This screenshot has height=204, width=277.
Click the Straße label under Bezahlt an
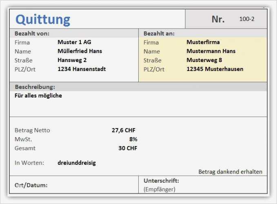(153, 60)
